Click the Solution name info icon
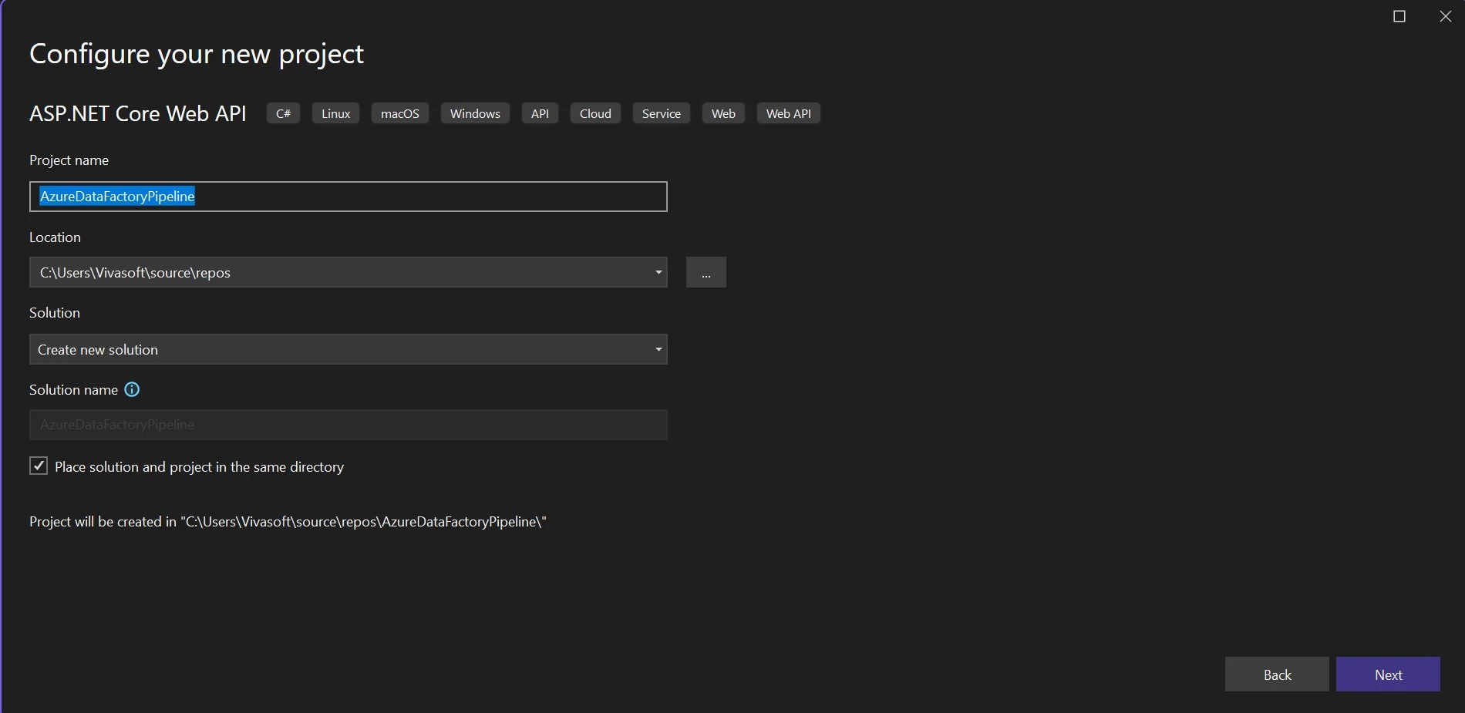This screenshot has height=713, width=1465. [x=132, y=389]
